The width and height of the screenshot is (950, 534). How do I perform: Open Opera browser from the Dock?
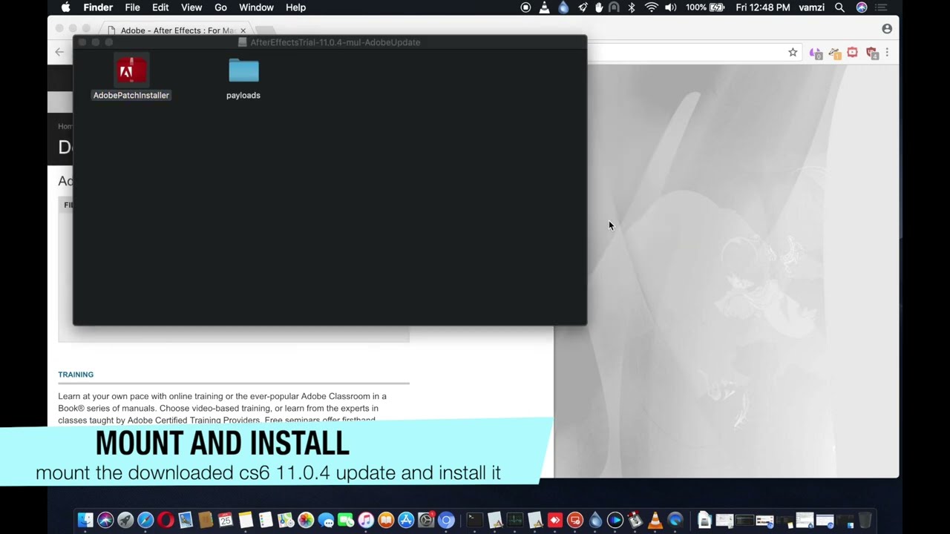(x=166, y=521)
